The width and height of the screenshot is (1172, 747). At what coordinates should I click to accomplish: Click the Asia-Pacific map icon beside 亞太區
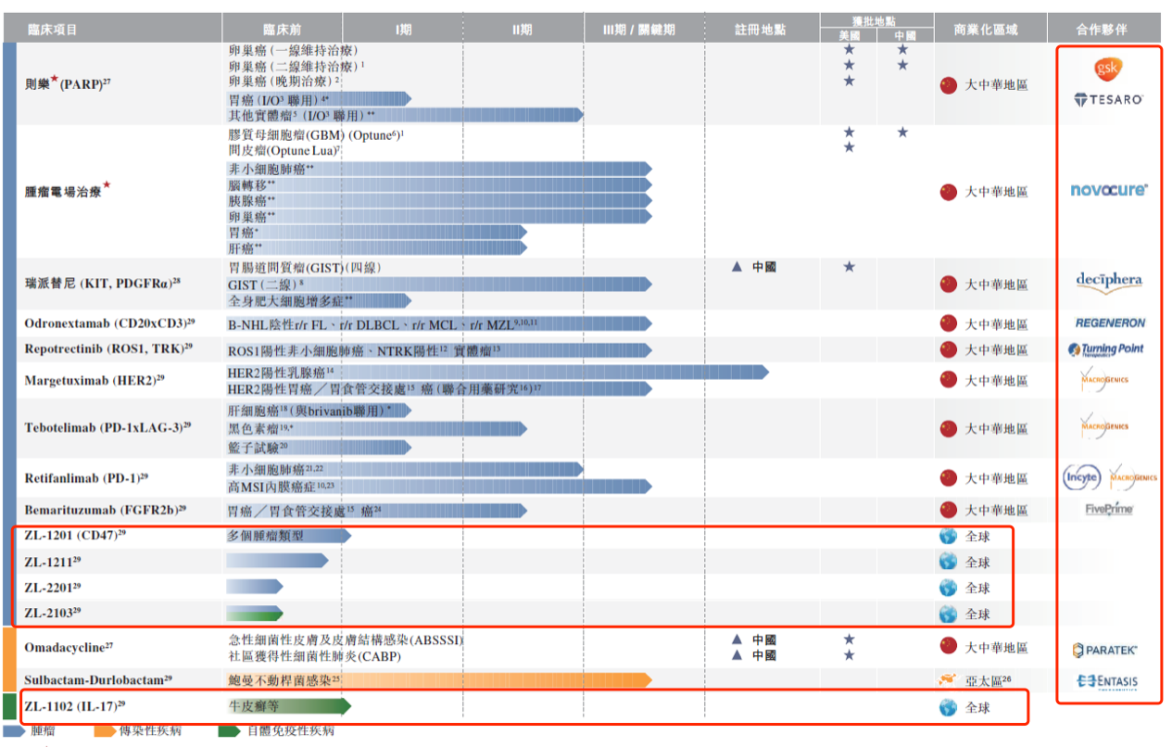pyautogui.click(x=948, y=679)
